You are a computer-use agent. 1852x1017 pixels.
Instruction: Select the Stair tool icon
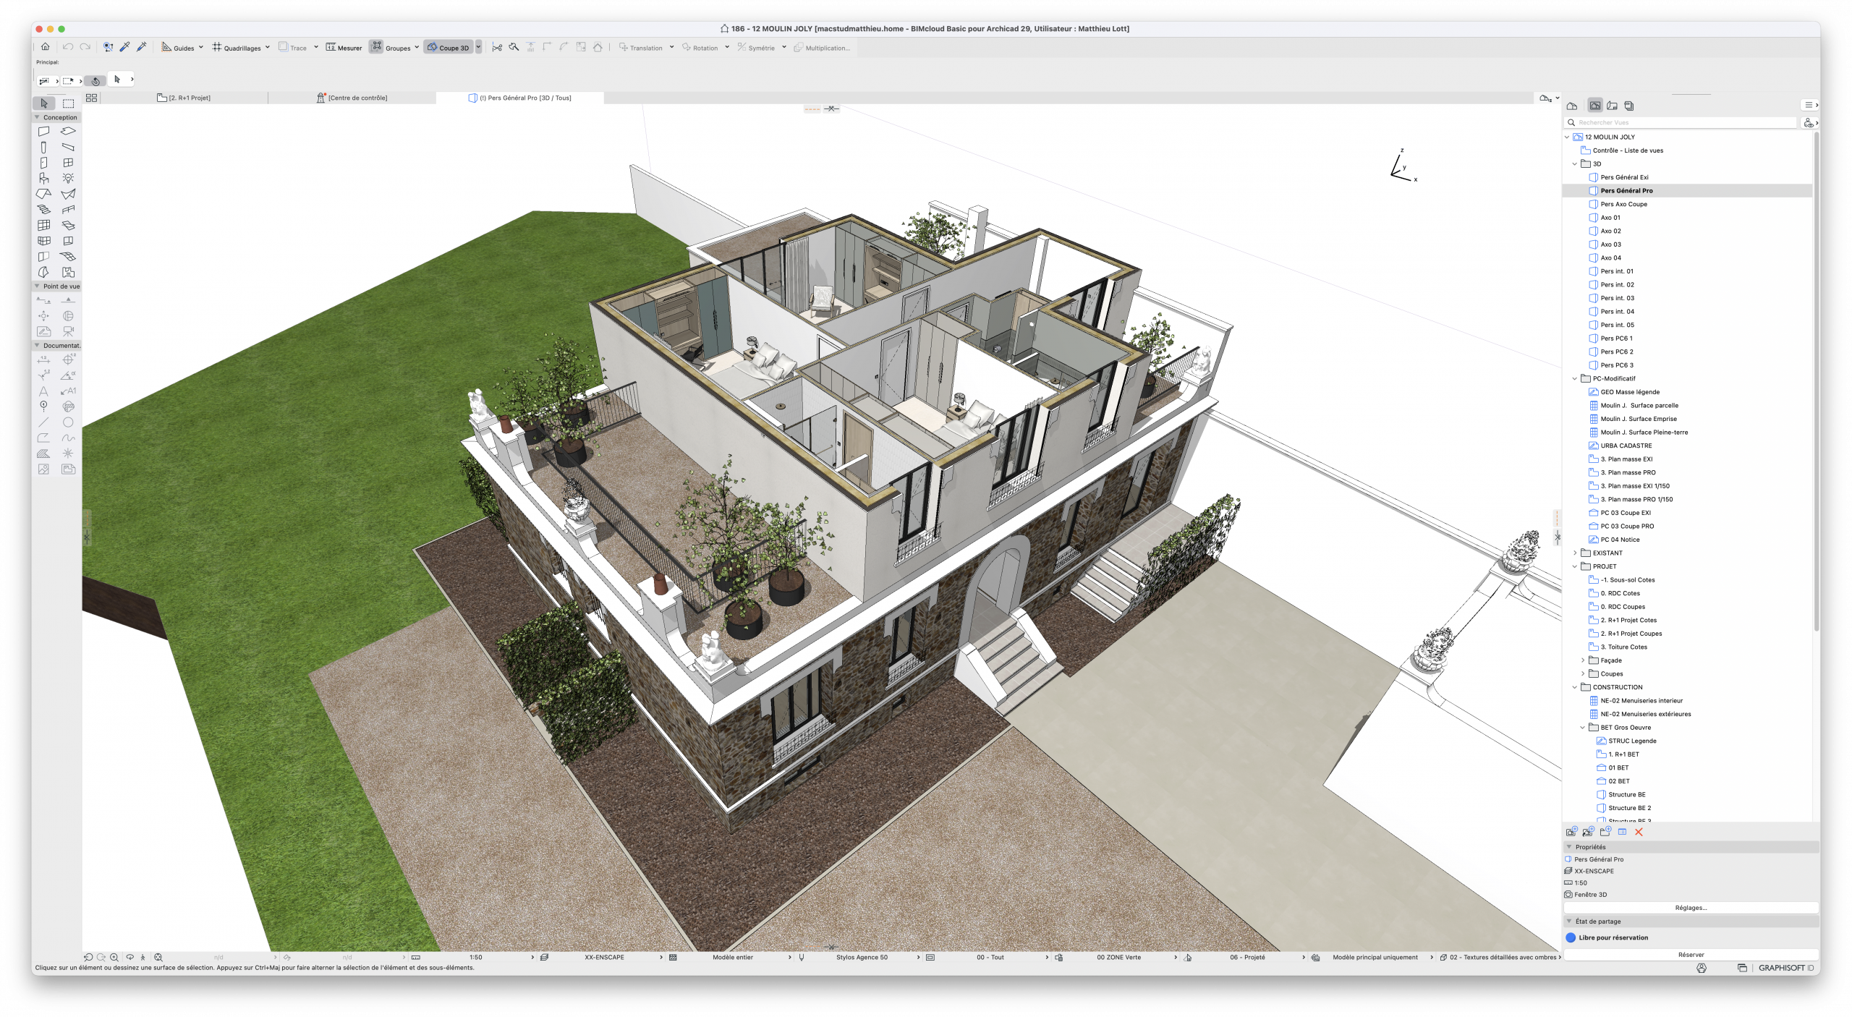pos(43,209)
